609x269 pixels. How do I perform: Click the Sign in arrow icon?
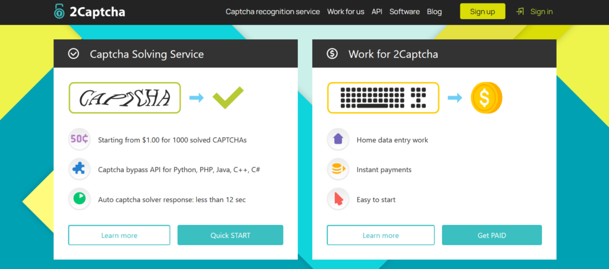[x=520, y=12]
